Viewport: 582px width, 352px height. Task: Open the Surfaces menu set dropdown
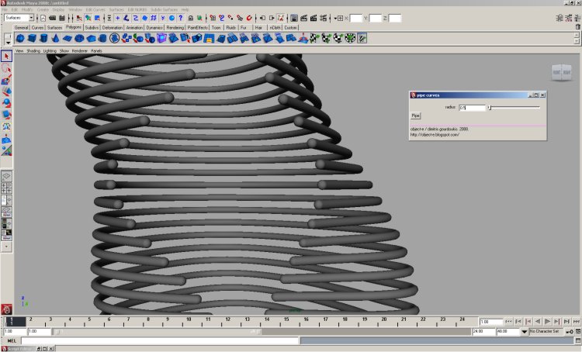(19, 18)
